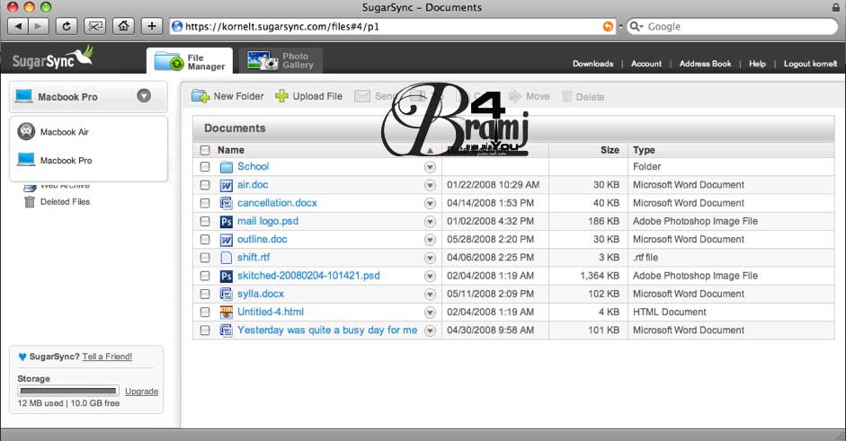Click the orange RSS snapback icon in address bar
This screenshot has width=846, height=441.
coord(608,26)
